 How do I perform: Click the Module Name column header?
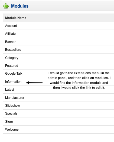click(16, 18)
